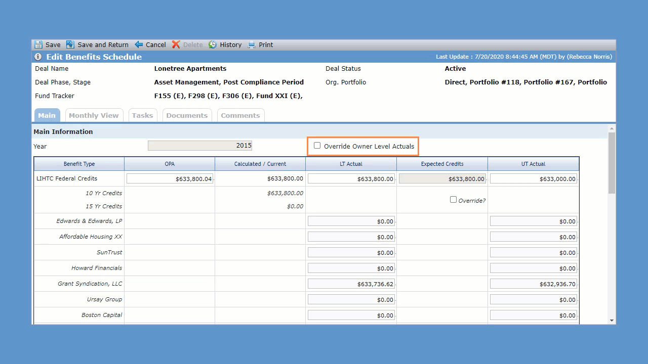Go to the Comments tab
Screen dimensions: 648x364
tap(240, 115)
